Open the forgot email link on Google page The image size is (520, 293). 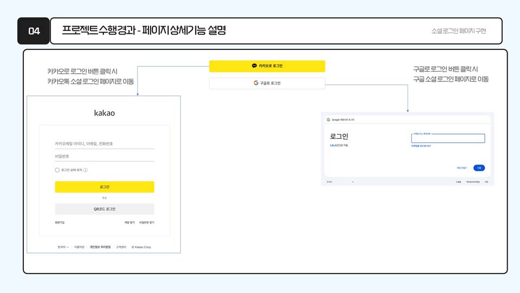pos(421,146)
